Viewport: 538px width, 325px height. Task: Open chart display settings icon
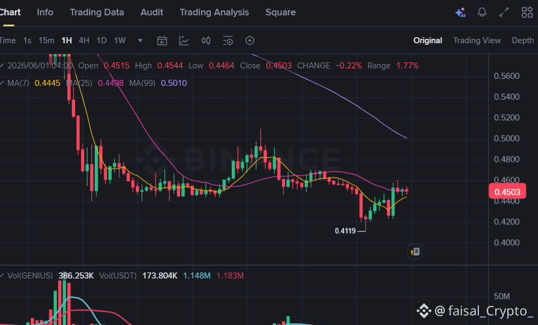point(228,41)
